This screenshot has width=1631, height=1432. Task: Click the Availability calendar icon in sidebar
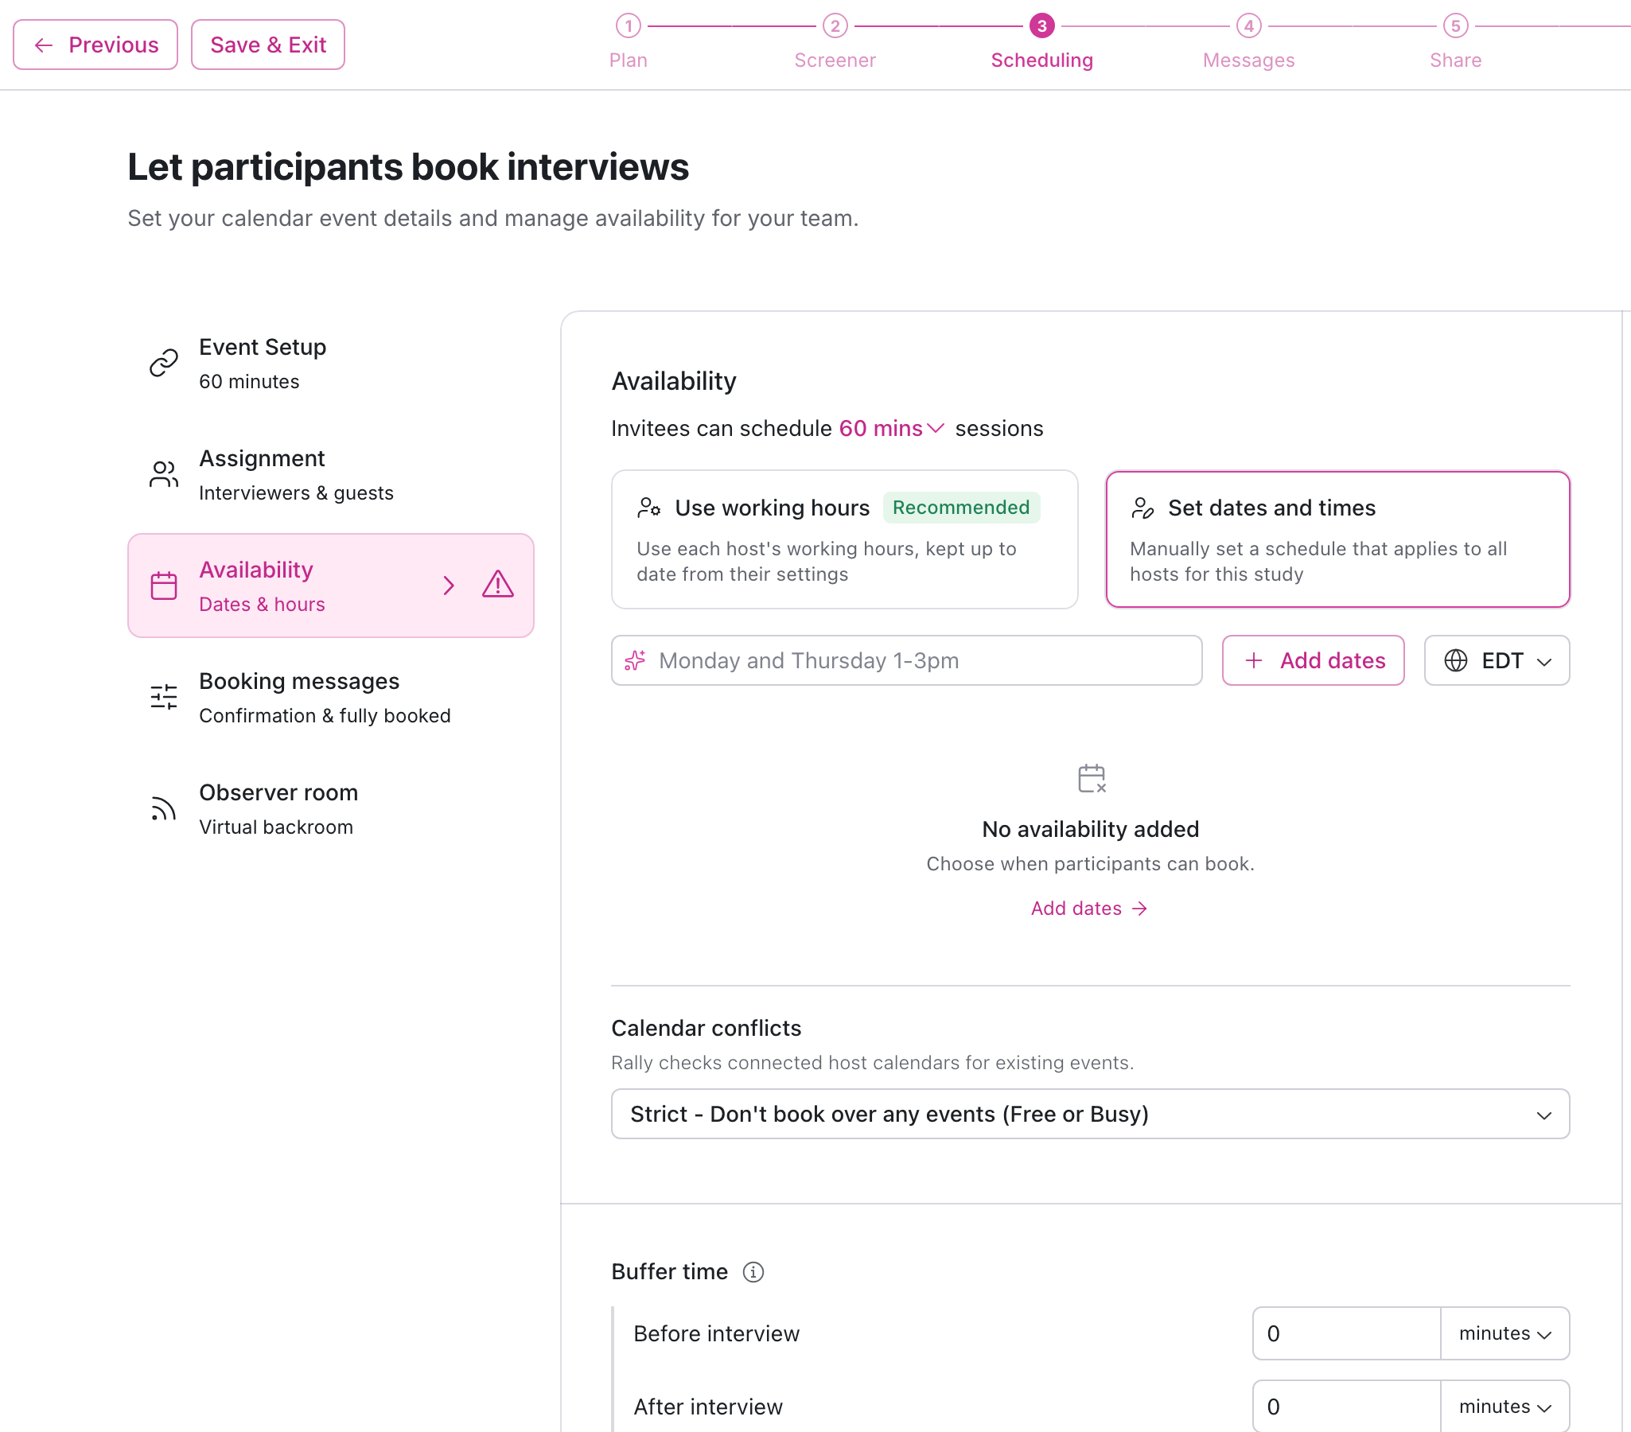coord(164,586)
